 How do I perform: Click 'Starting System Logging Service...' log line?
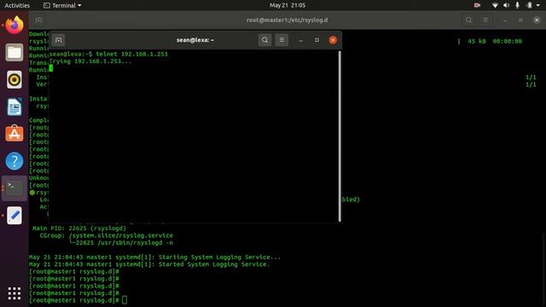tap(154, 258)
